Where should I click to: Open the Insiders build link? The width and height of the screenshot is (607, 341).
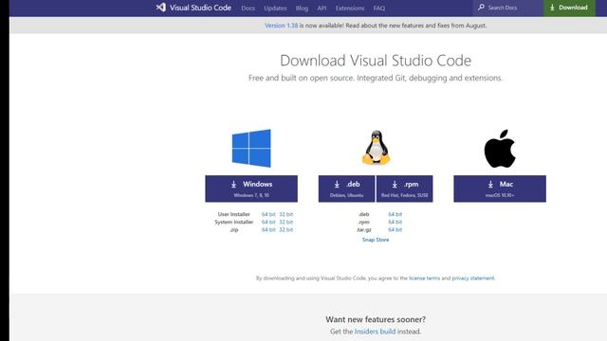[x=375, y=332]
